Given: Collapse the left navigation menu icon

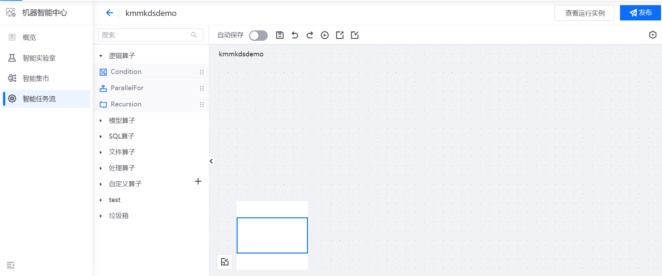Looking at the screenshot, I should [11, 265].
